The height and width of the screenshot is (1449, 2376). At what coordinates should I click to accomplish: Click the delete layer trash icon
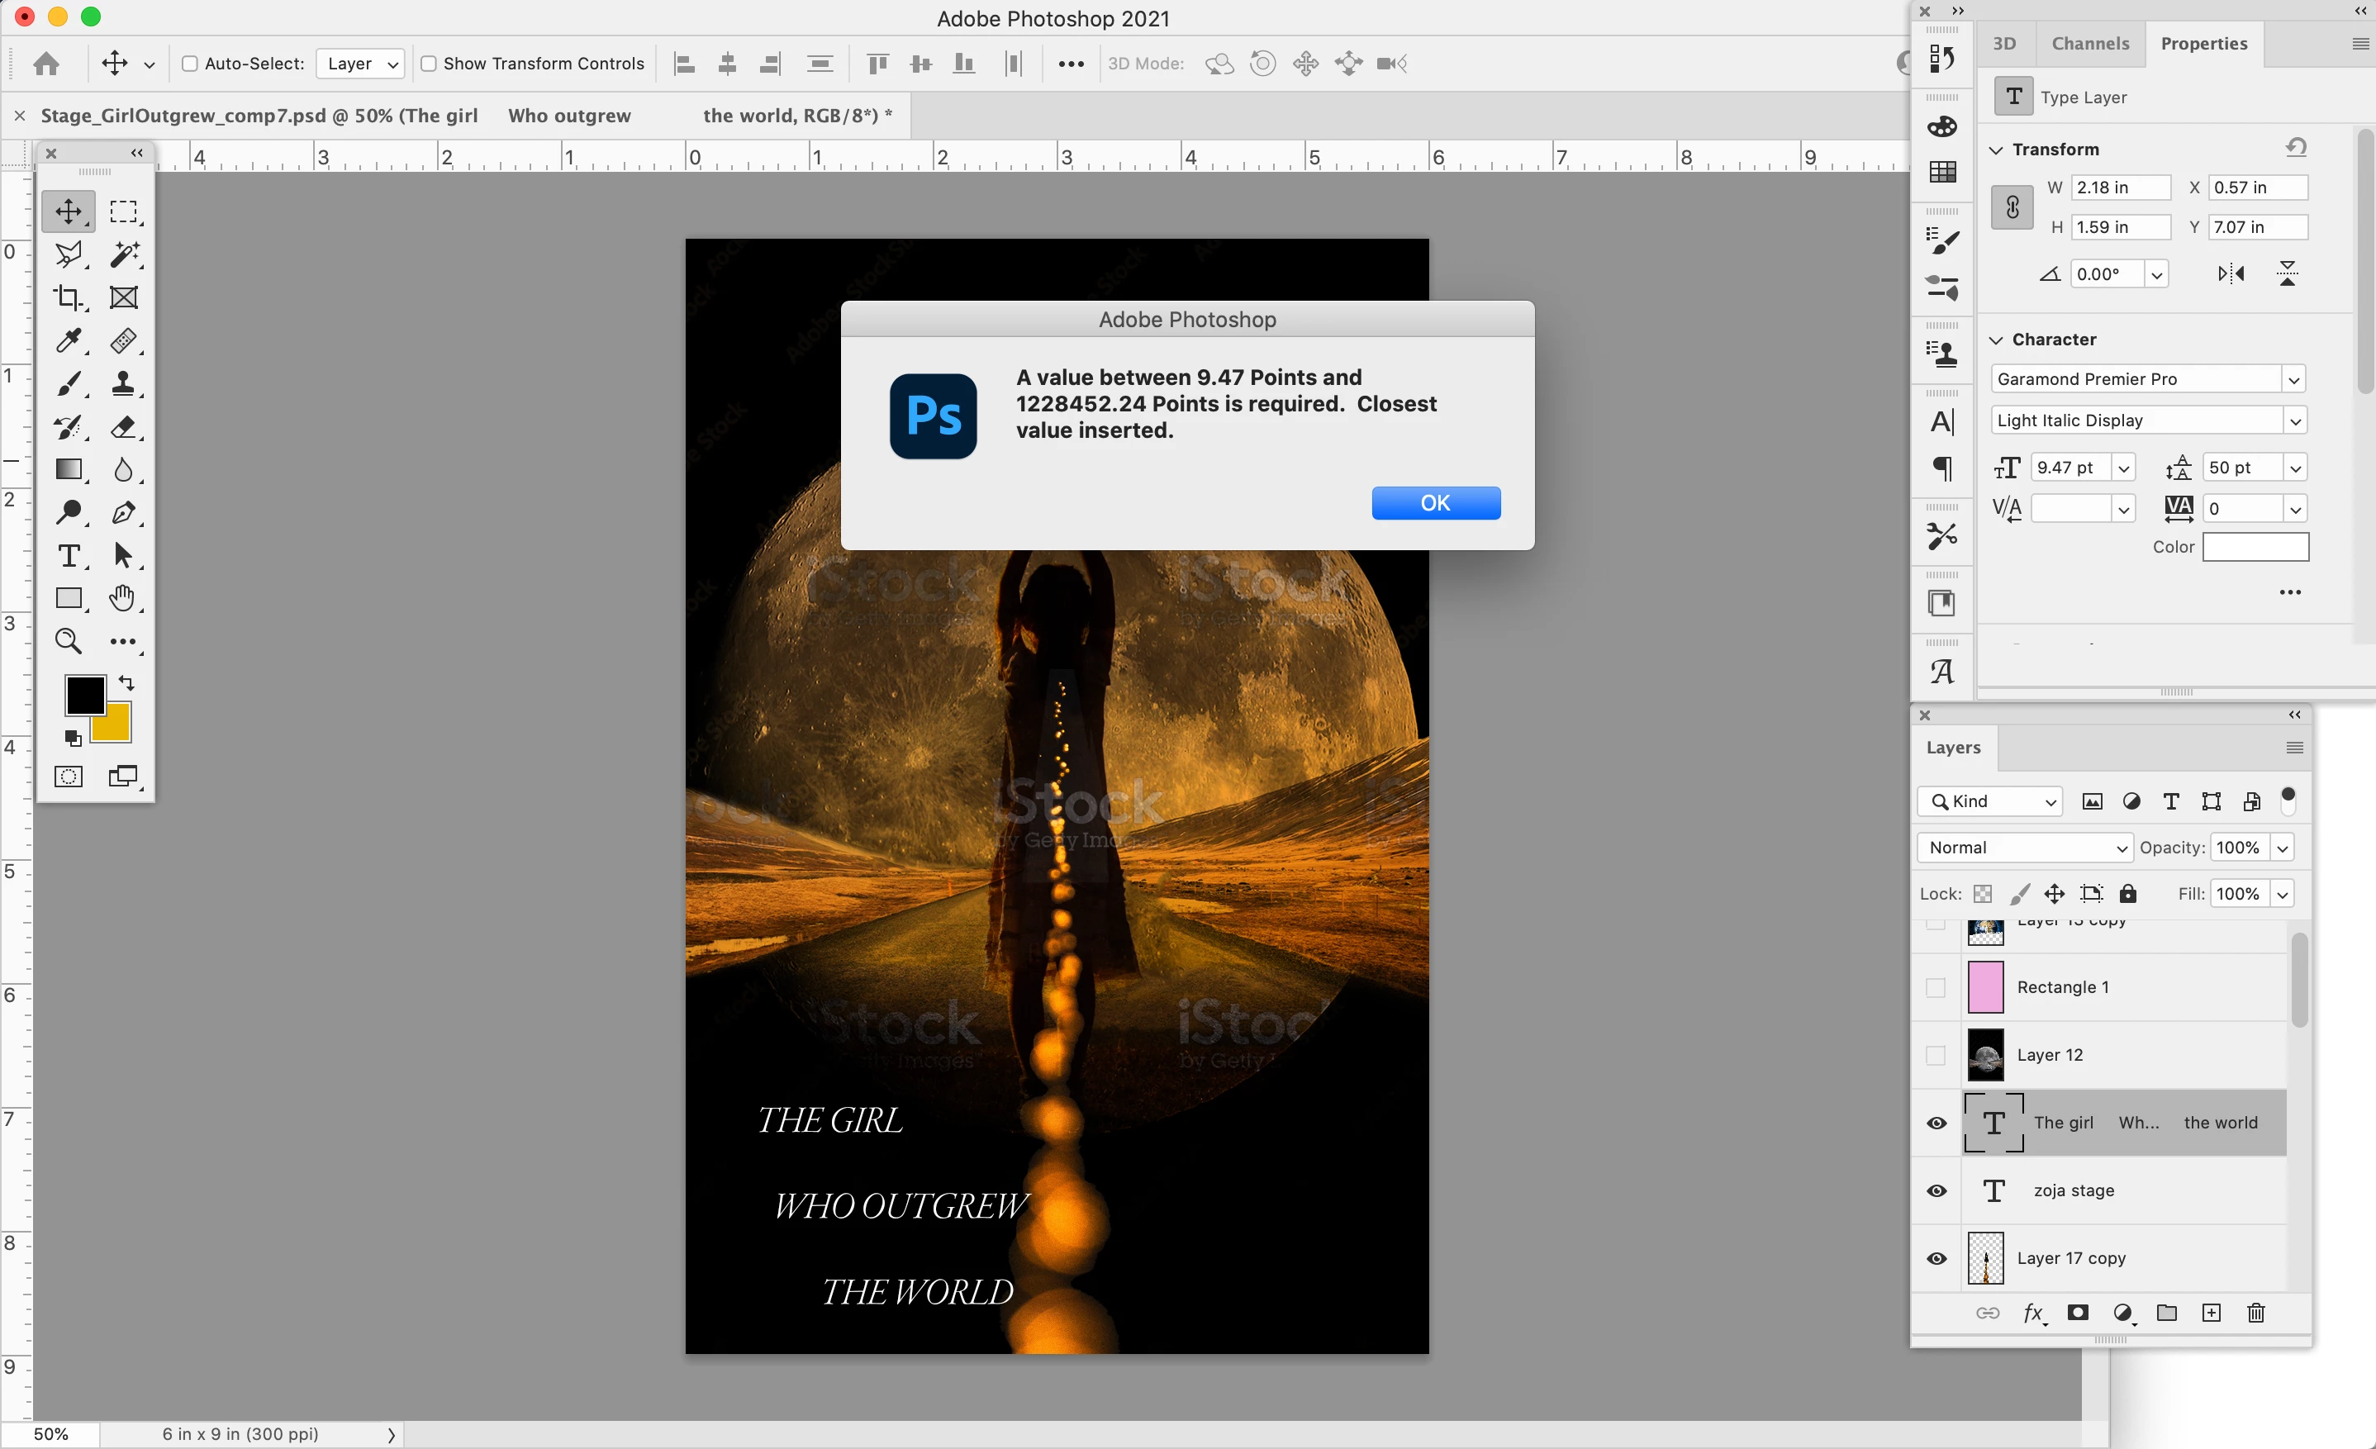pos(2255,1313)
